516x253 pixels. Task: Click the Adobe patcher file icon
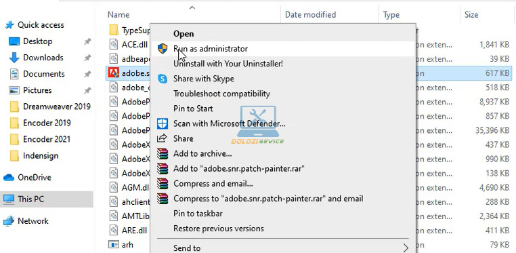[x=114, y=73]
